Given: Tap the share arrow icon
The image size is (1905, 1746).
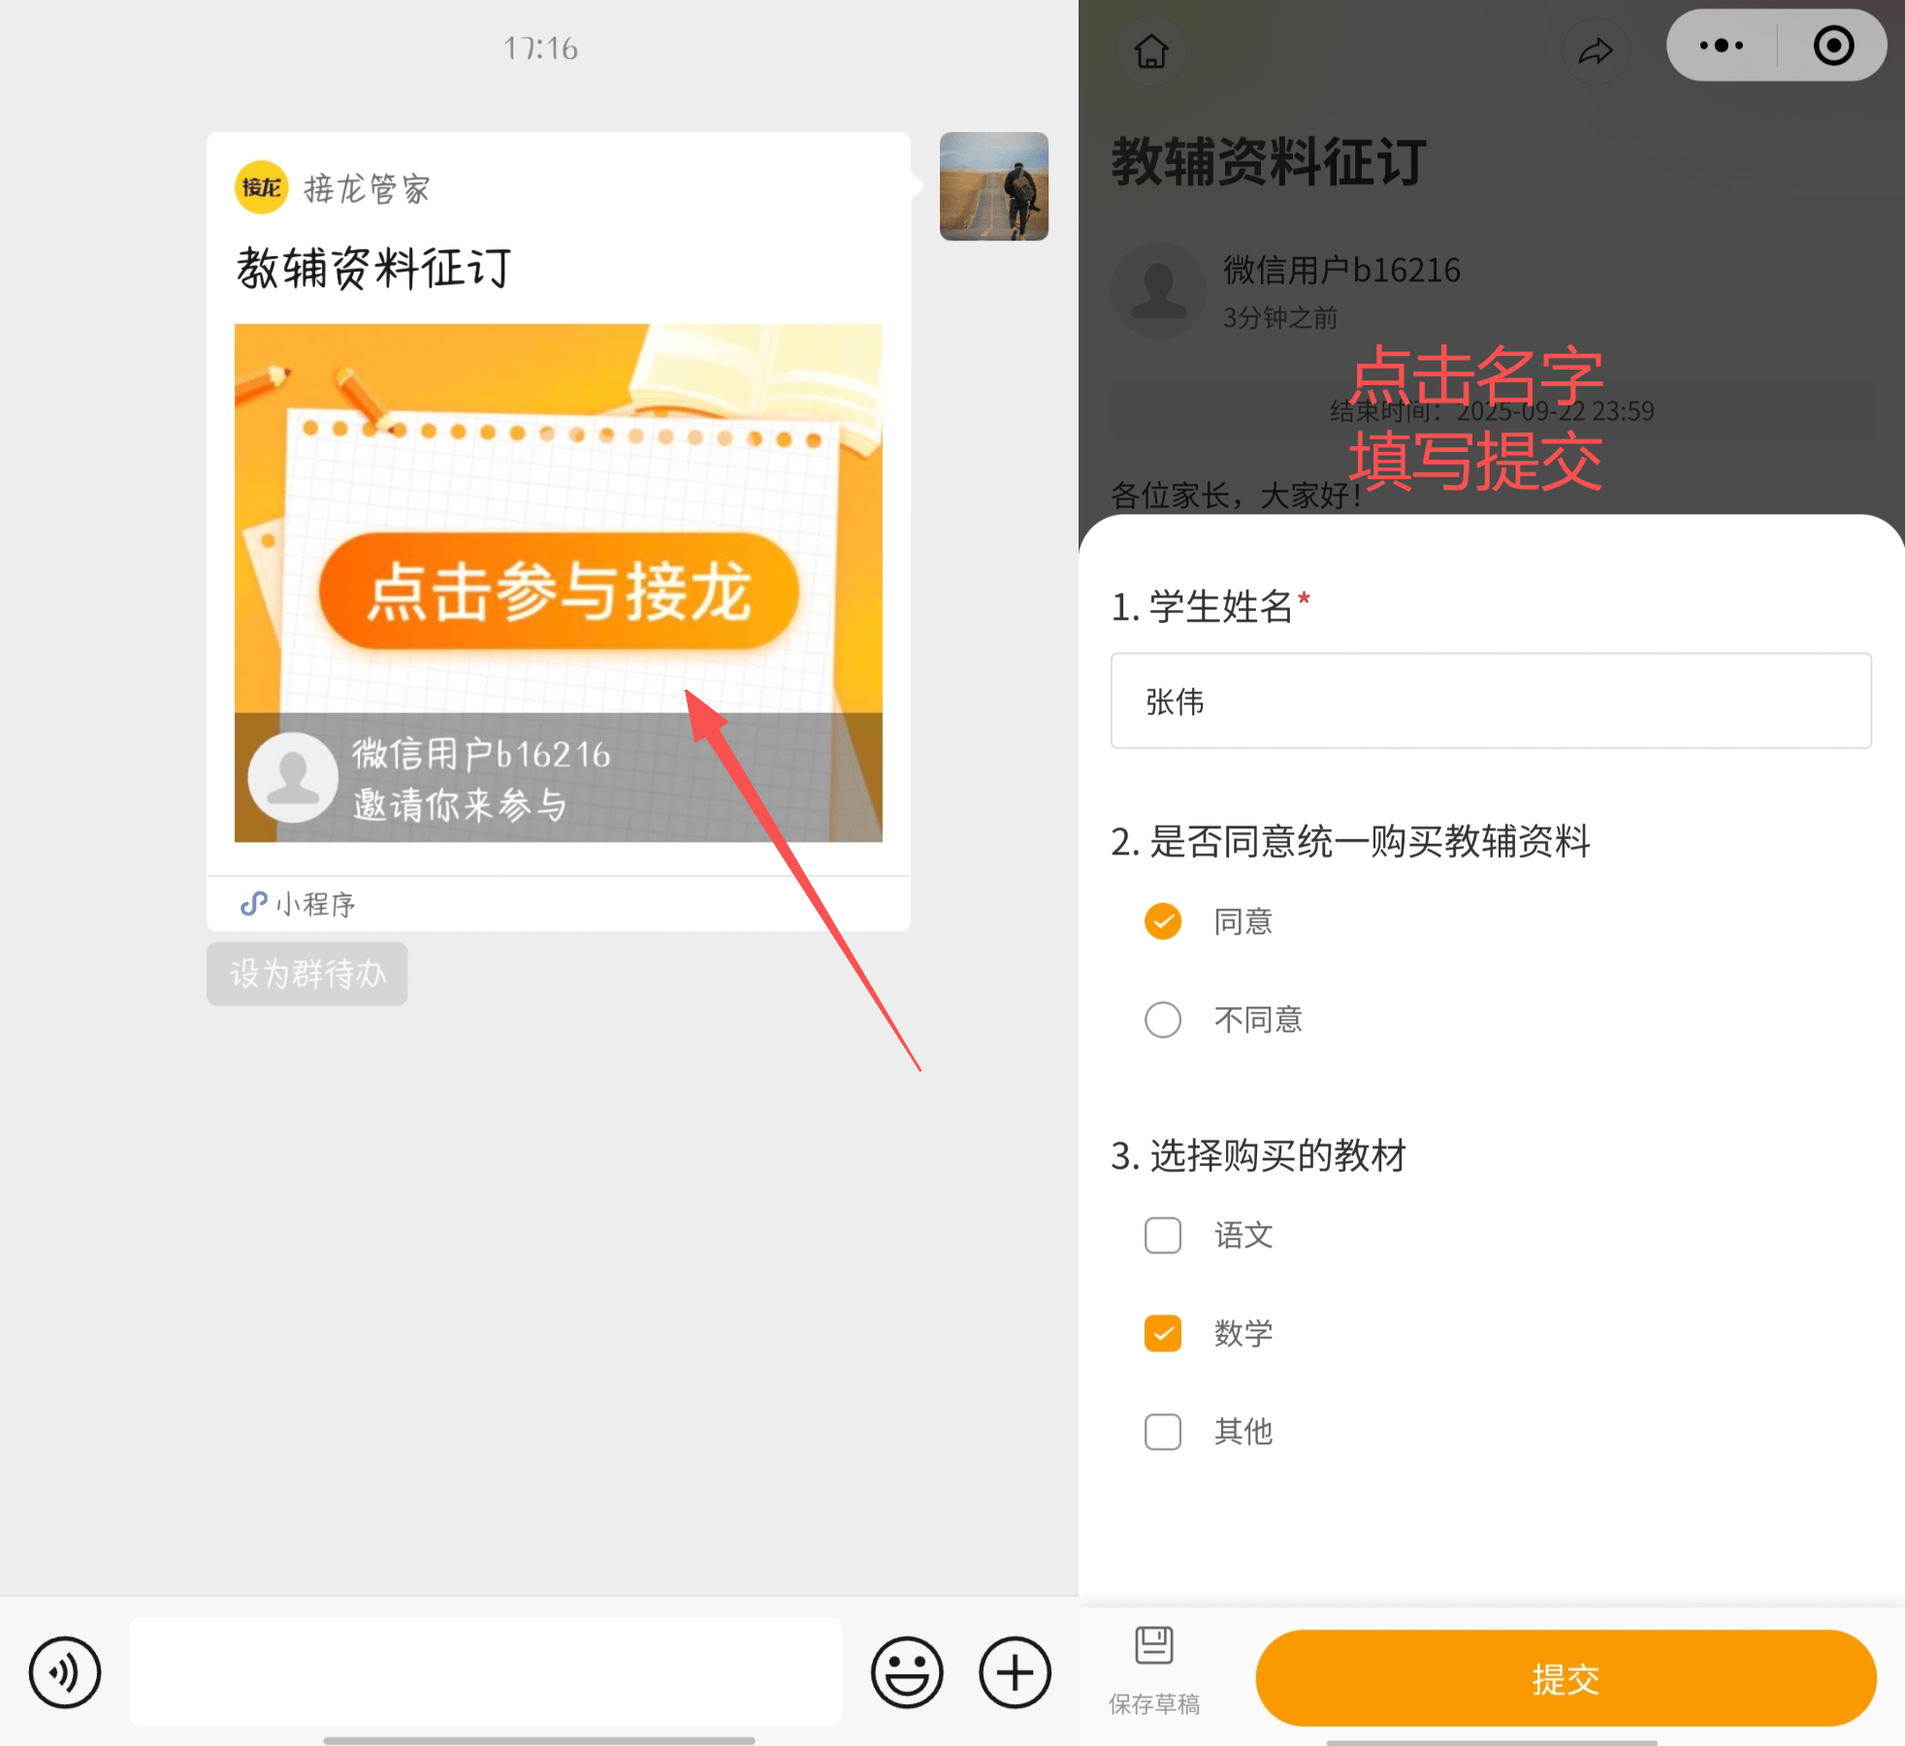Looking at the screenshot, I should [1595, 50].
